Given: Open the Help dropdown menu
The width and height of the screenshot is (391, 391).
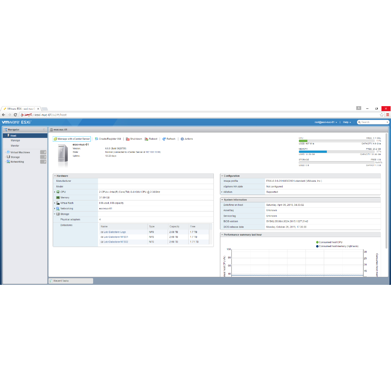Looking at the screenshot, I should 347,122.
